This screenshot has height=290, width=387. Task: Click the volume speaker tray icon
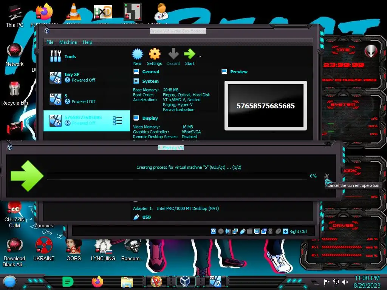click(x=345, y=282)
